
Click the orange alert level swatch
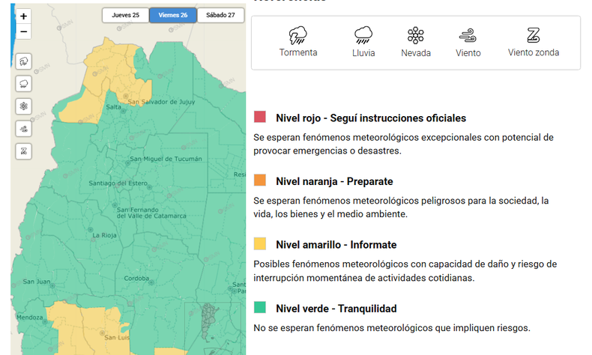coord(260,181)
